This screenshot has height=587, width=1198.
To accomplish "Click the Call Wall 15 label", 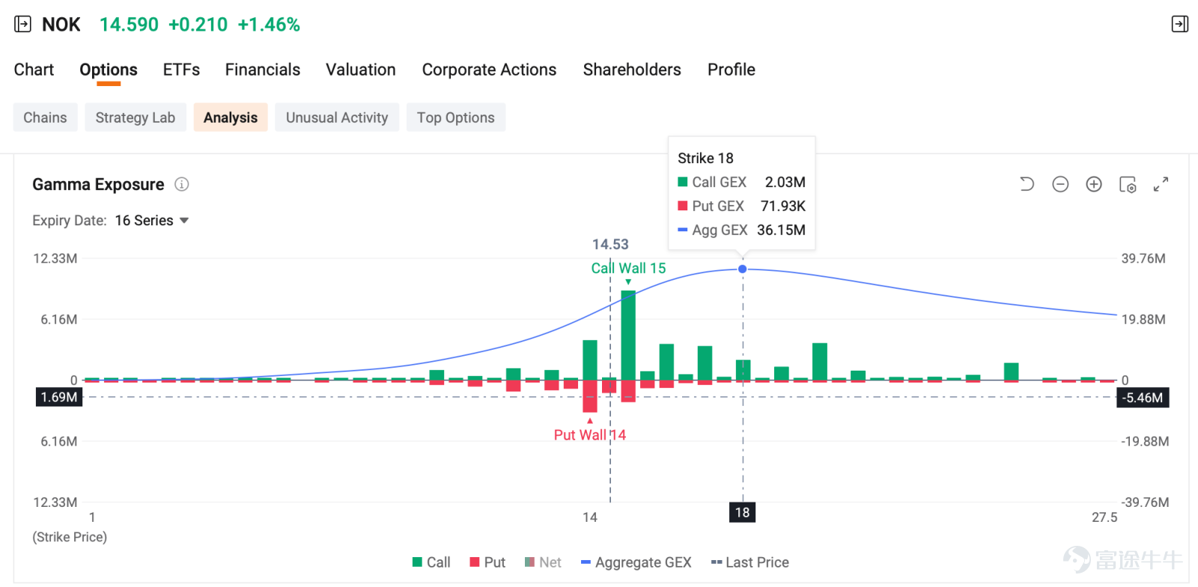I will click(x=628, y=268).
